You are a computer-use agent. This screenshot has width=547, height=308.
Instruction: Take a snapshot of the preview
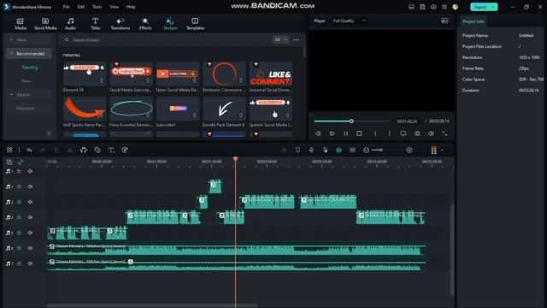tap(417, 133)
